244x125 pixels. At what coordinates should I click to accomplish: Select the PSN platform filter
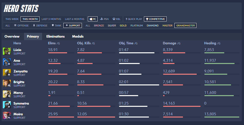104,19
